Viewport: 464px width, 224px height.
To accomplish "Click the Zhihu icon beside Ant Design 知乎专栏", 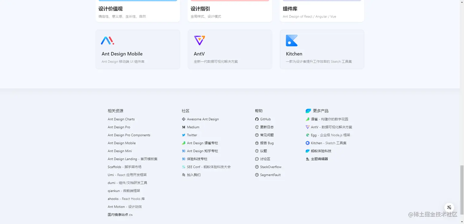I will (184, 151).
